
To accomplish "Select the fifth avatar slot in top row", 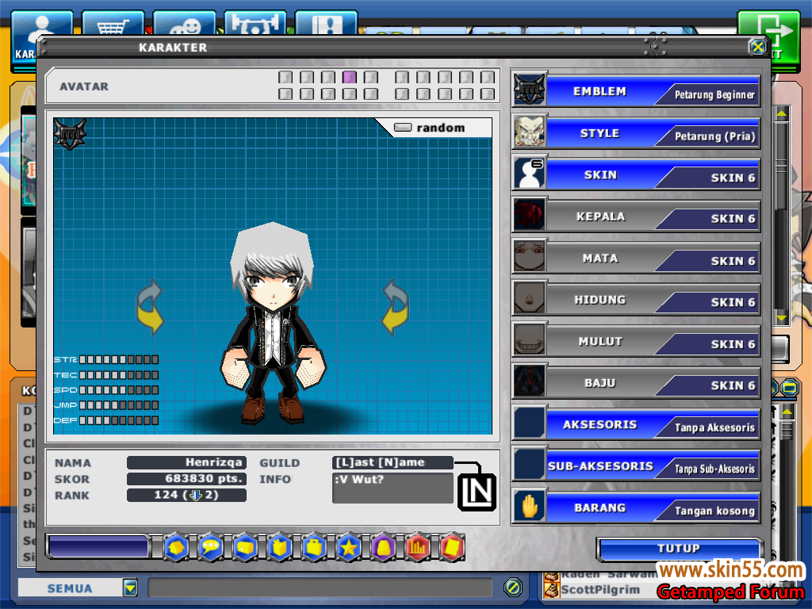I will 371,77.
